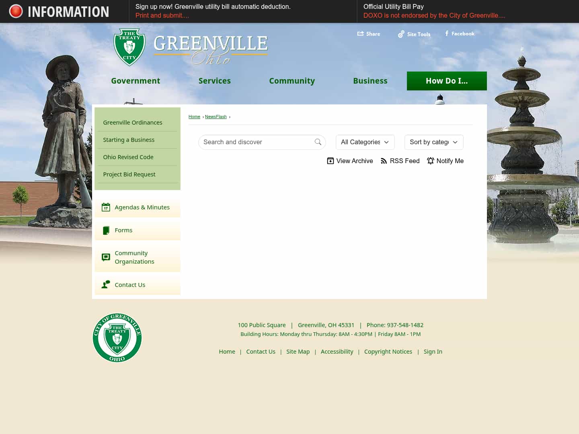The width and height of the screenshot is (579, 434).
Task: Select the Agendas & Minutes calendar icon
Action: coord(106,207)
